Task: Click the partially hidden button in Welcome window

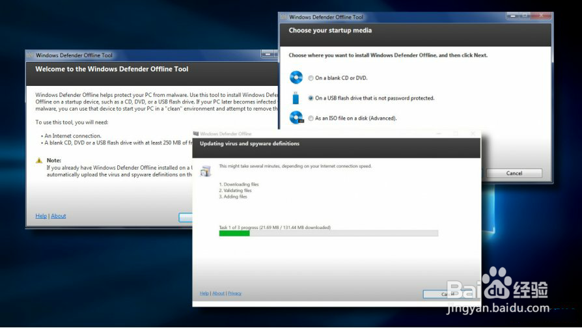Action: pos(186,217)
